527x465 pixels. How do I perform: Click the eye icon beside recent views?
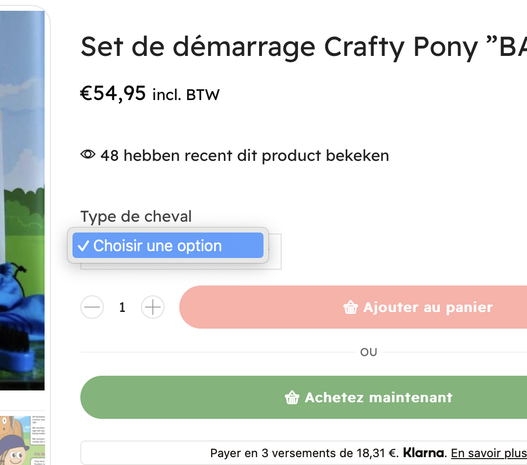tap(88, 155)
